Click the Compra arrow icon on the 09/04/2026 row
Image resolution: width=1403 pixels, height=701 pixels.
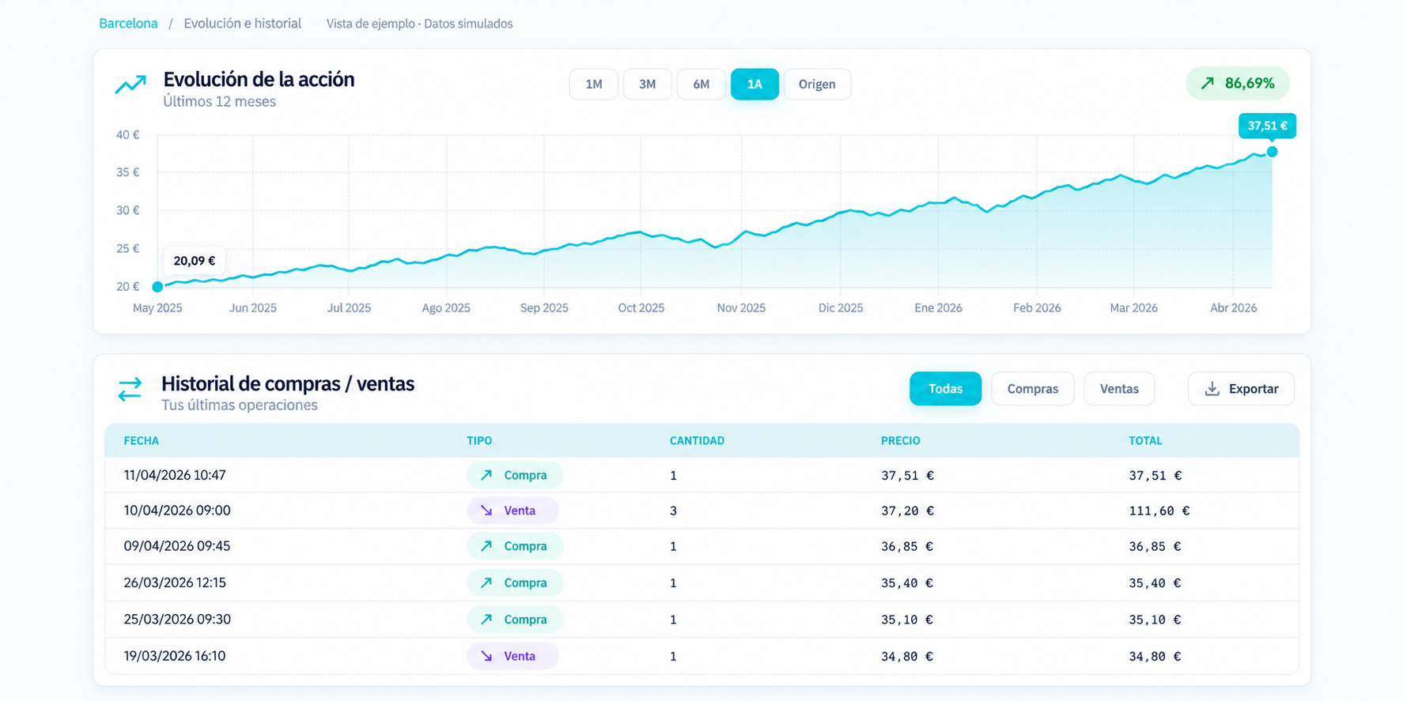point(486,546)
